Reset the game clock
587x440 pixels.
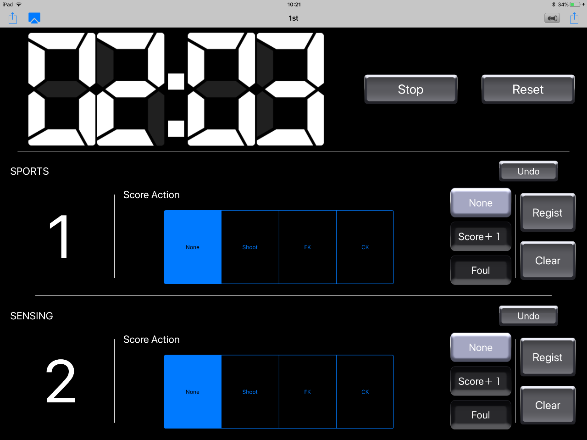(x=528, y=89)
